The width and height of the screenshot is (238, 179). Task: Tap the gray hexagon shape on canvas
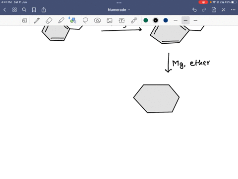(x=156, y=98)
